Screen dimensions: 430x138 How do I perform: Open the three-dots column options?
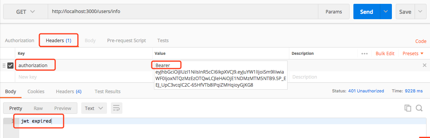click(x=365, y=54)
